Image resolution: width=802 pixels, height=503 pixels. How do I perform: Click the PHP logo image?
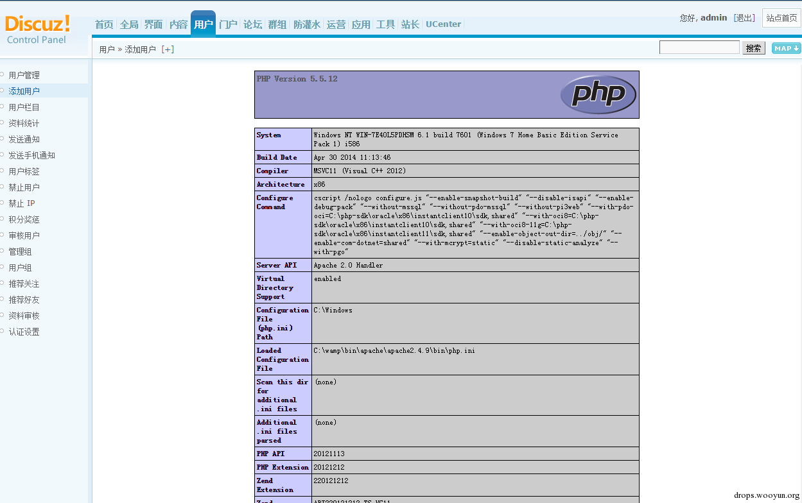tap(598, 95)
